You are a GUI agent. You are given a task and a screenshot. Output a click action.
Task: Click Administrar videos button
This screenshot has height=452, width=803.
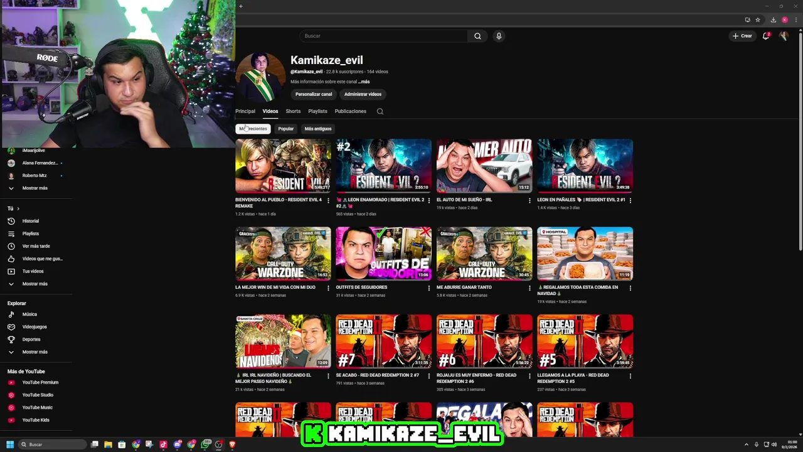(x=363, y=94)
